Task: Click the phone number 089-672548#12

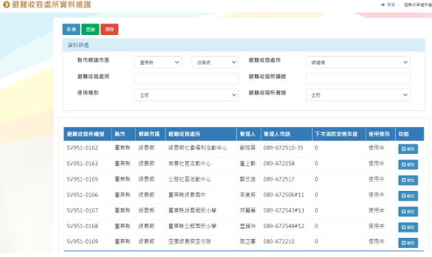Action: coord(283,226)
